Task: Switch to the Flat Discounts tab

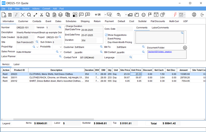Action: pyautogui.click(x=157, y=21)
